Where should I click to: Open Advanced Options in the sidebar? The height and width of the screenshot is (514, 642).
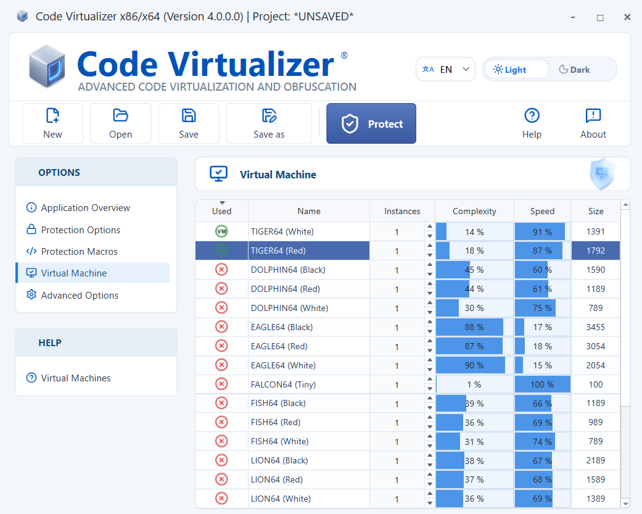80,296
